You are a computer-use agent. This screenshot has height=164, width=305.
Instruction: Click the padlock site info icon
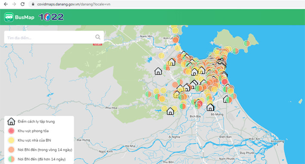click(x=33, y=4)
